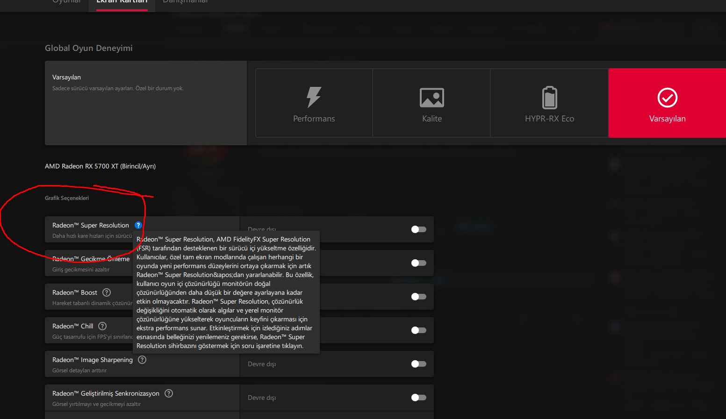Open the Danışmanlar tab
The image size is (726, 419).
pos(185,2)
